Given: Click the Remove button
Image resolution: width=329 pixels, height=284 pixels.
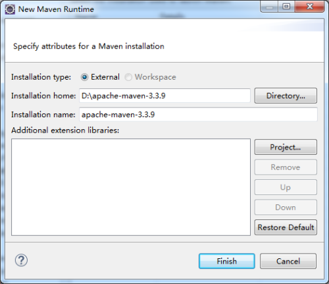Looking at the screenshot, I should pos(286,167).
